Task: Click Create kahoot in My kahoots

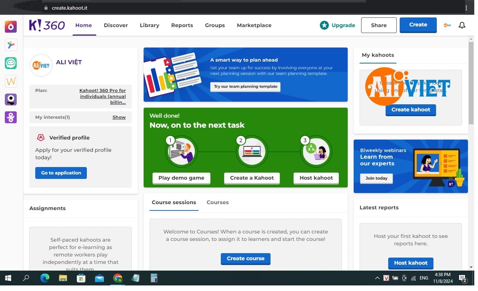Action: (411, 109)
